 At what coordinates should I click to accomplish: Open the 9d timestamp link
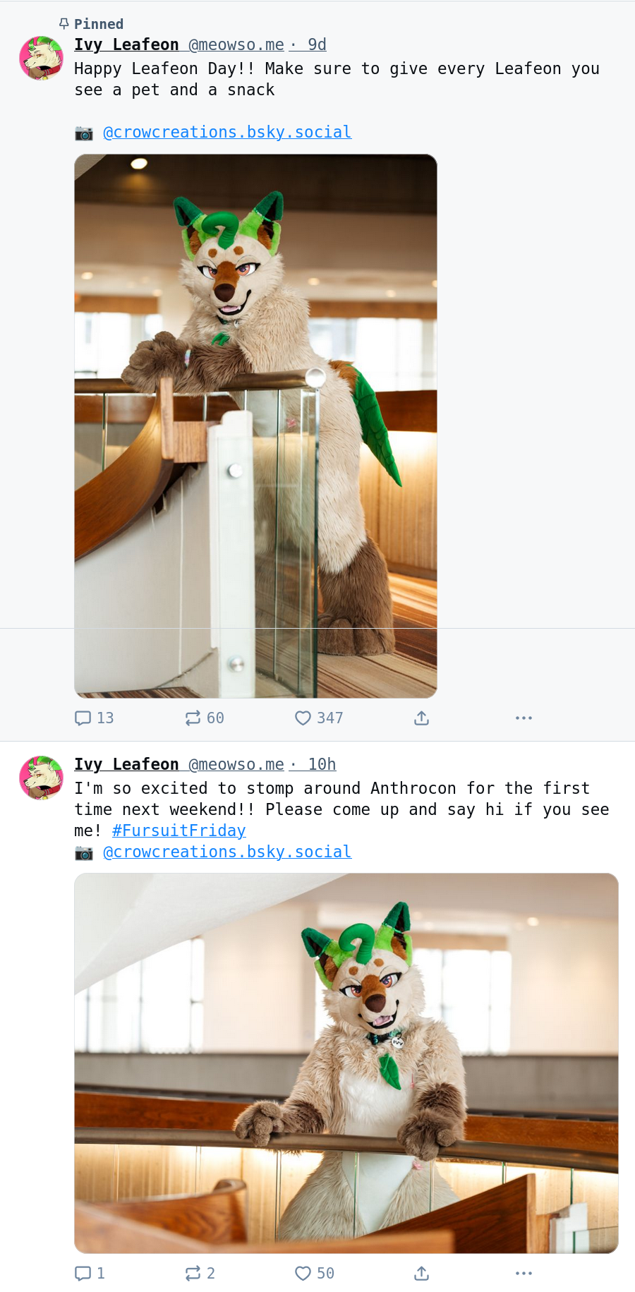pos(317,44)
